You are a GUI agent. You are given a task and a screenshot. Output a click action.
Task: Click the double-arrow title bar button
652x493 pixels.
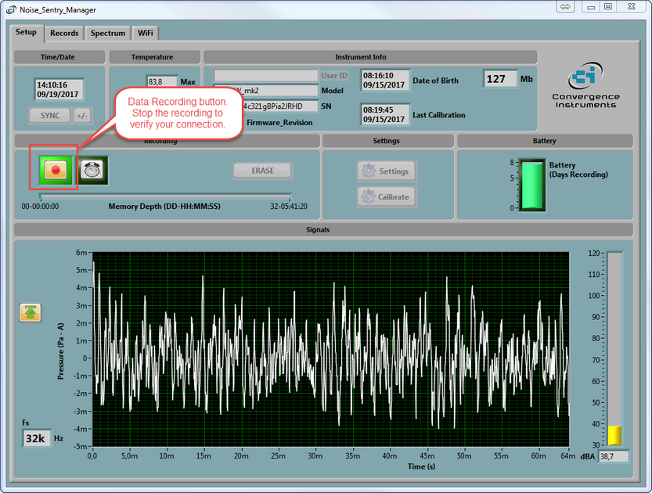coord(565,6)
